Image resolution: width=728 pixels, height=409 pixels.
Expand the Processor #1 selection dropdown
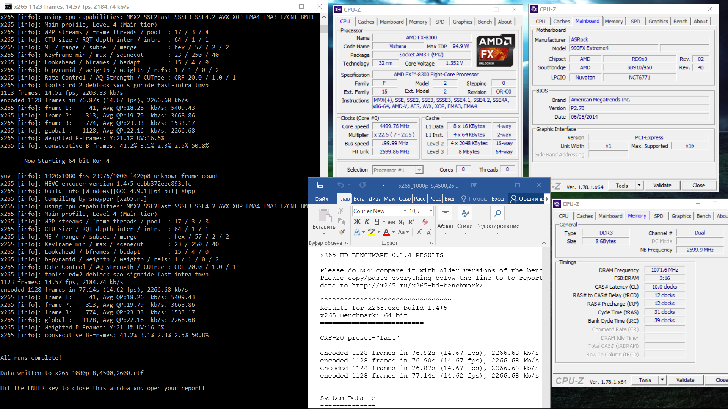click(x=419, y=170)
